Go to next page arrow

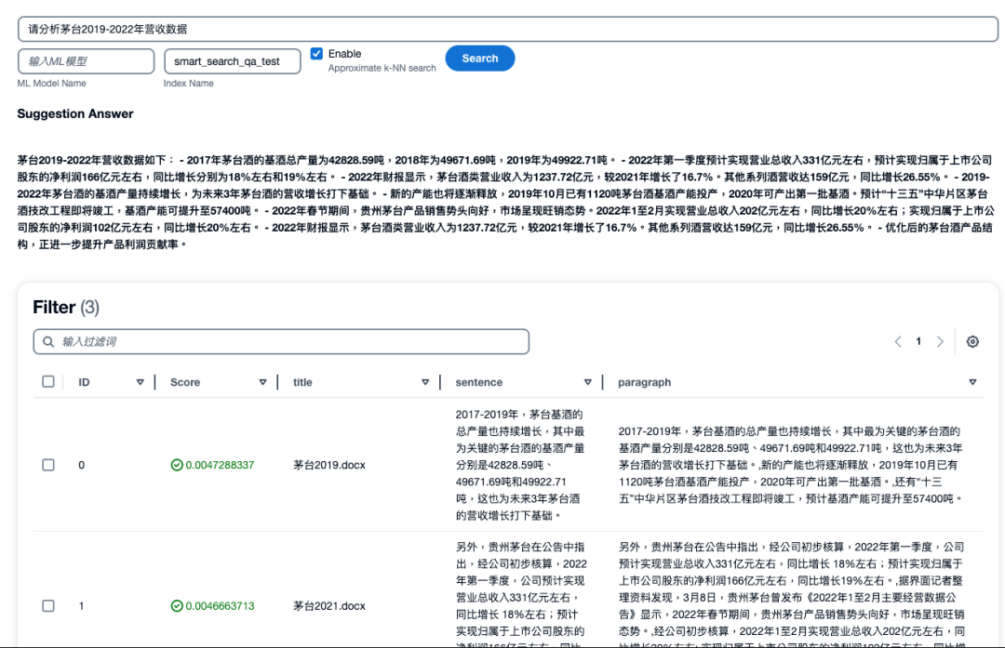click(940, 341)
